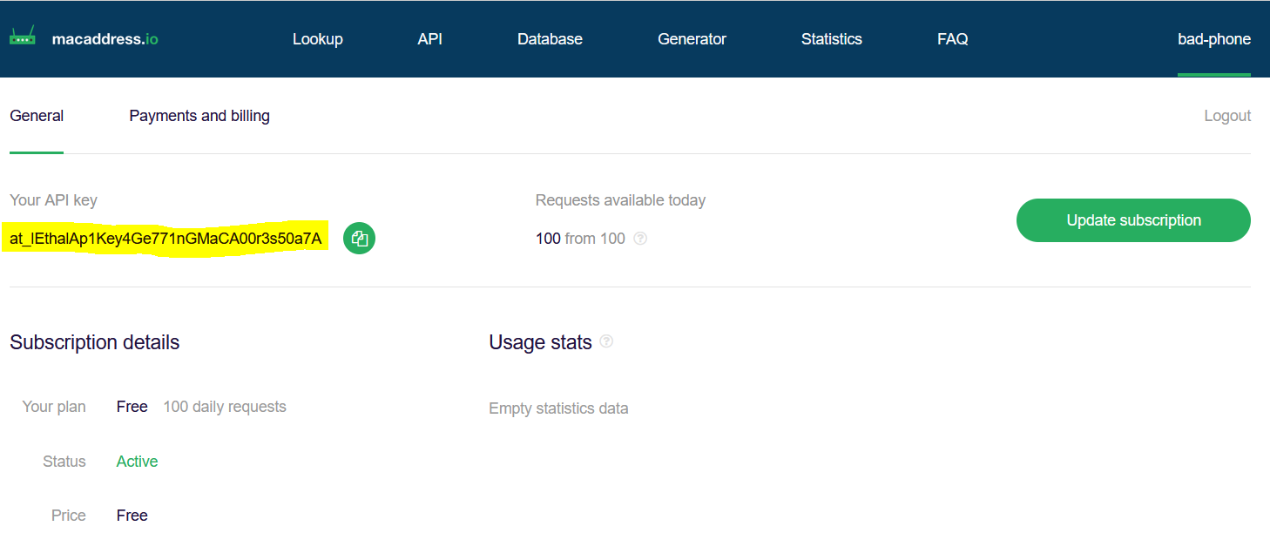The image size is (1270, 533).
Task: Open the Lookup menu item
Action: click(318, 39)
